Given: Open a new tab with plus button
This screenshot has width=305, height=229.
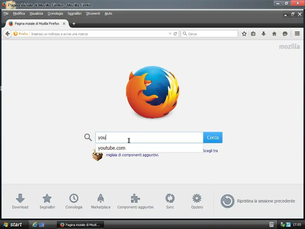Looking at the screenshot, I should pyautogui.click(x=74, y=24).
